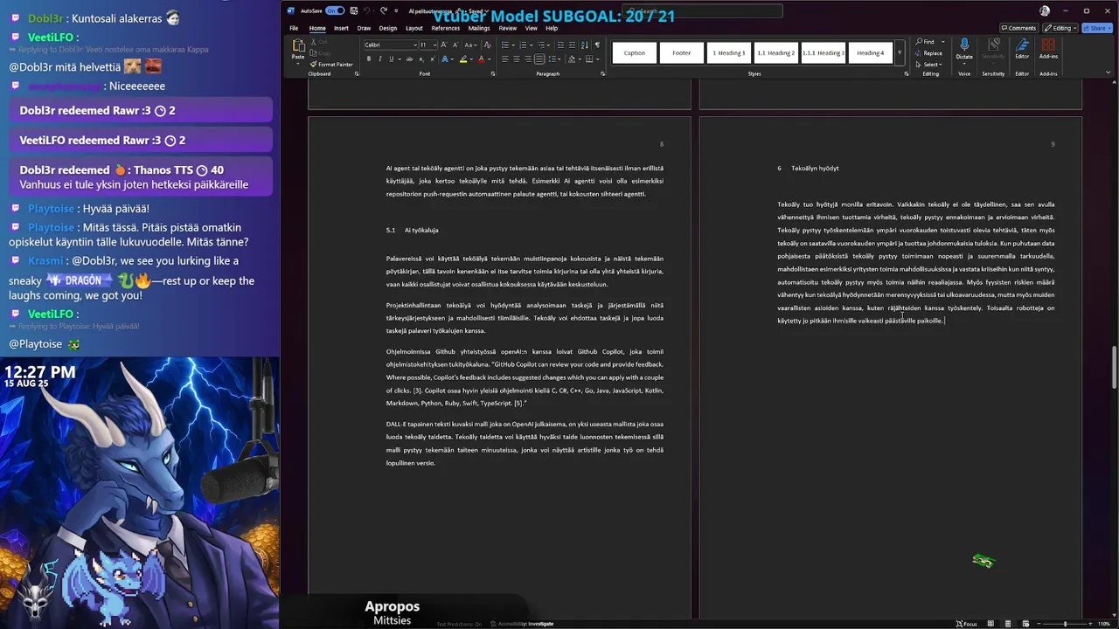1119x629 pixels.
Task: Switch to Web Layout view in status bar
Action: coord(1025,624)
